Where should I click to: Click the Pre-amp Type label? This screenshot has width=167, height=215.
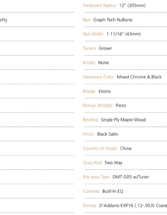pyautogui.click(x=96, y=177)
